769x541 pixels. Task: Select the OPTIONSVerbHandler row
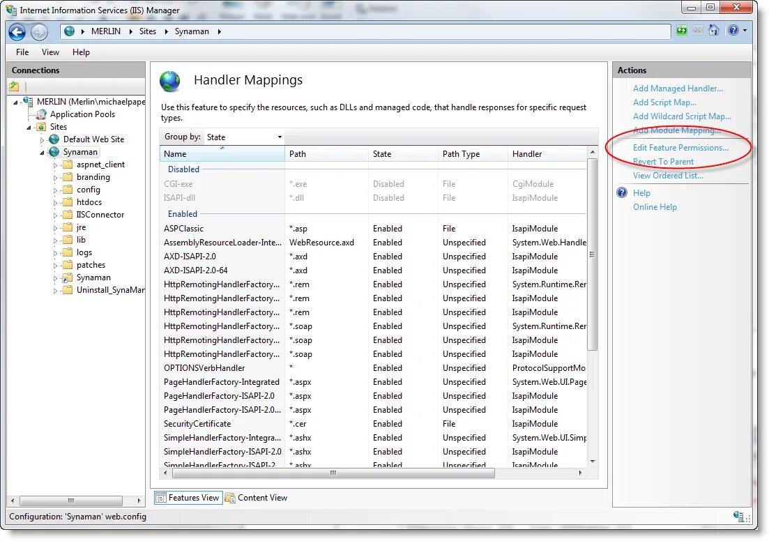tap(373, 368)
